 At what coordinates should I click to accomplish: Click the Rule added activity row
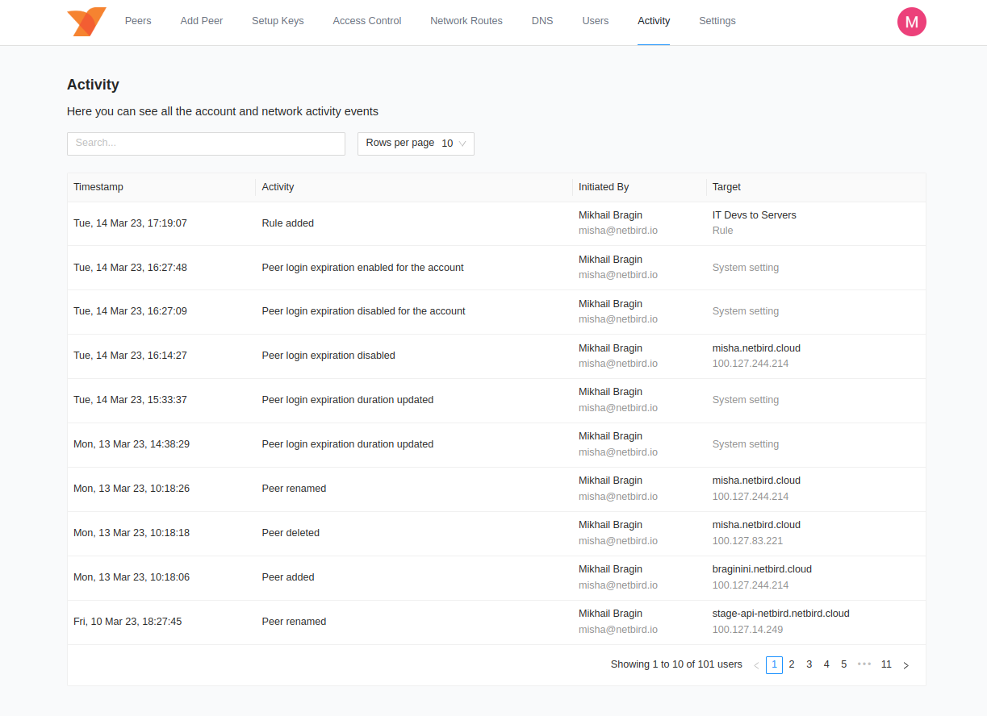pos(288,223)
